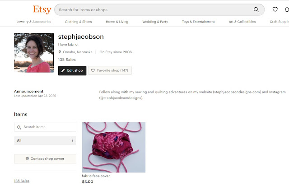This screenshot has width=289, height=186.
Task: Click the Etsy logo
Action: click(x=42, y=9)
